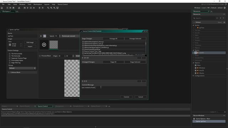This screenshot has width=228, height=128.
Task: Click the Commit button
Action: pyautogui.click(x=126, y=97)
